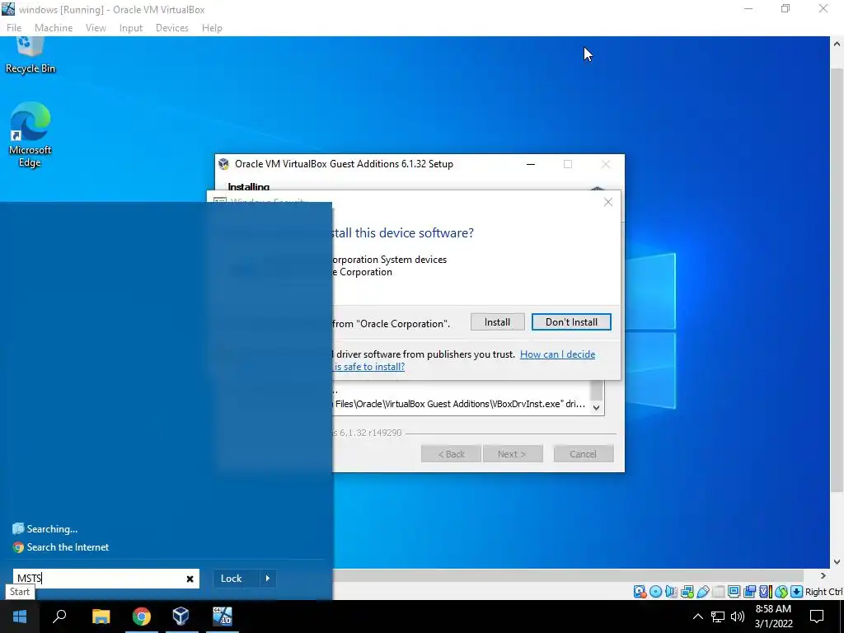Open the CPU virtualization status icon
Screen dimensions: 844x633
pos(765,592)
